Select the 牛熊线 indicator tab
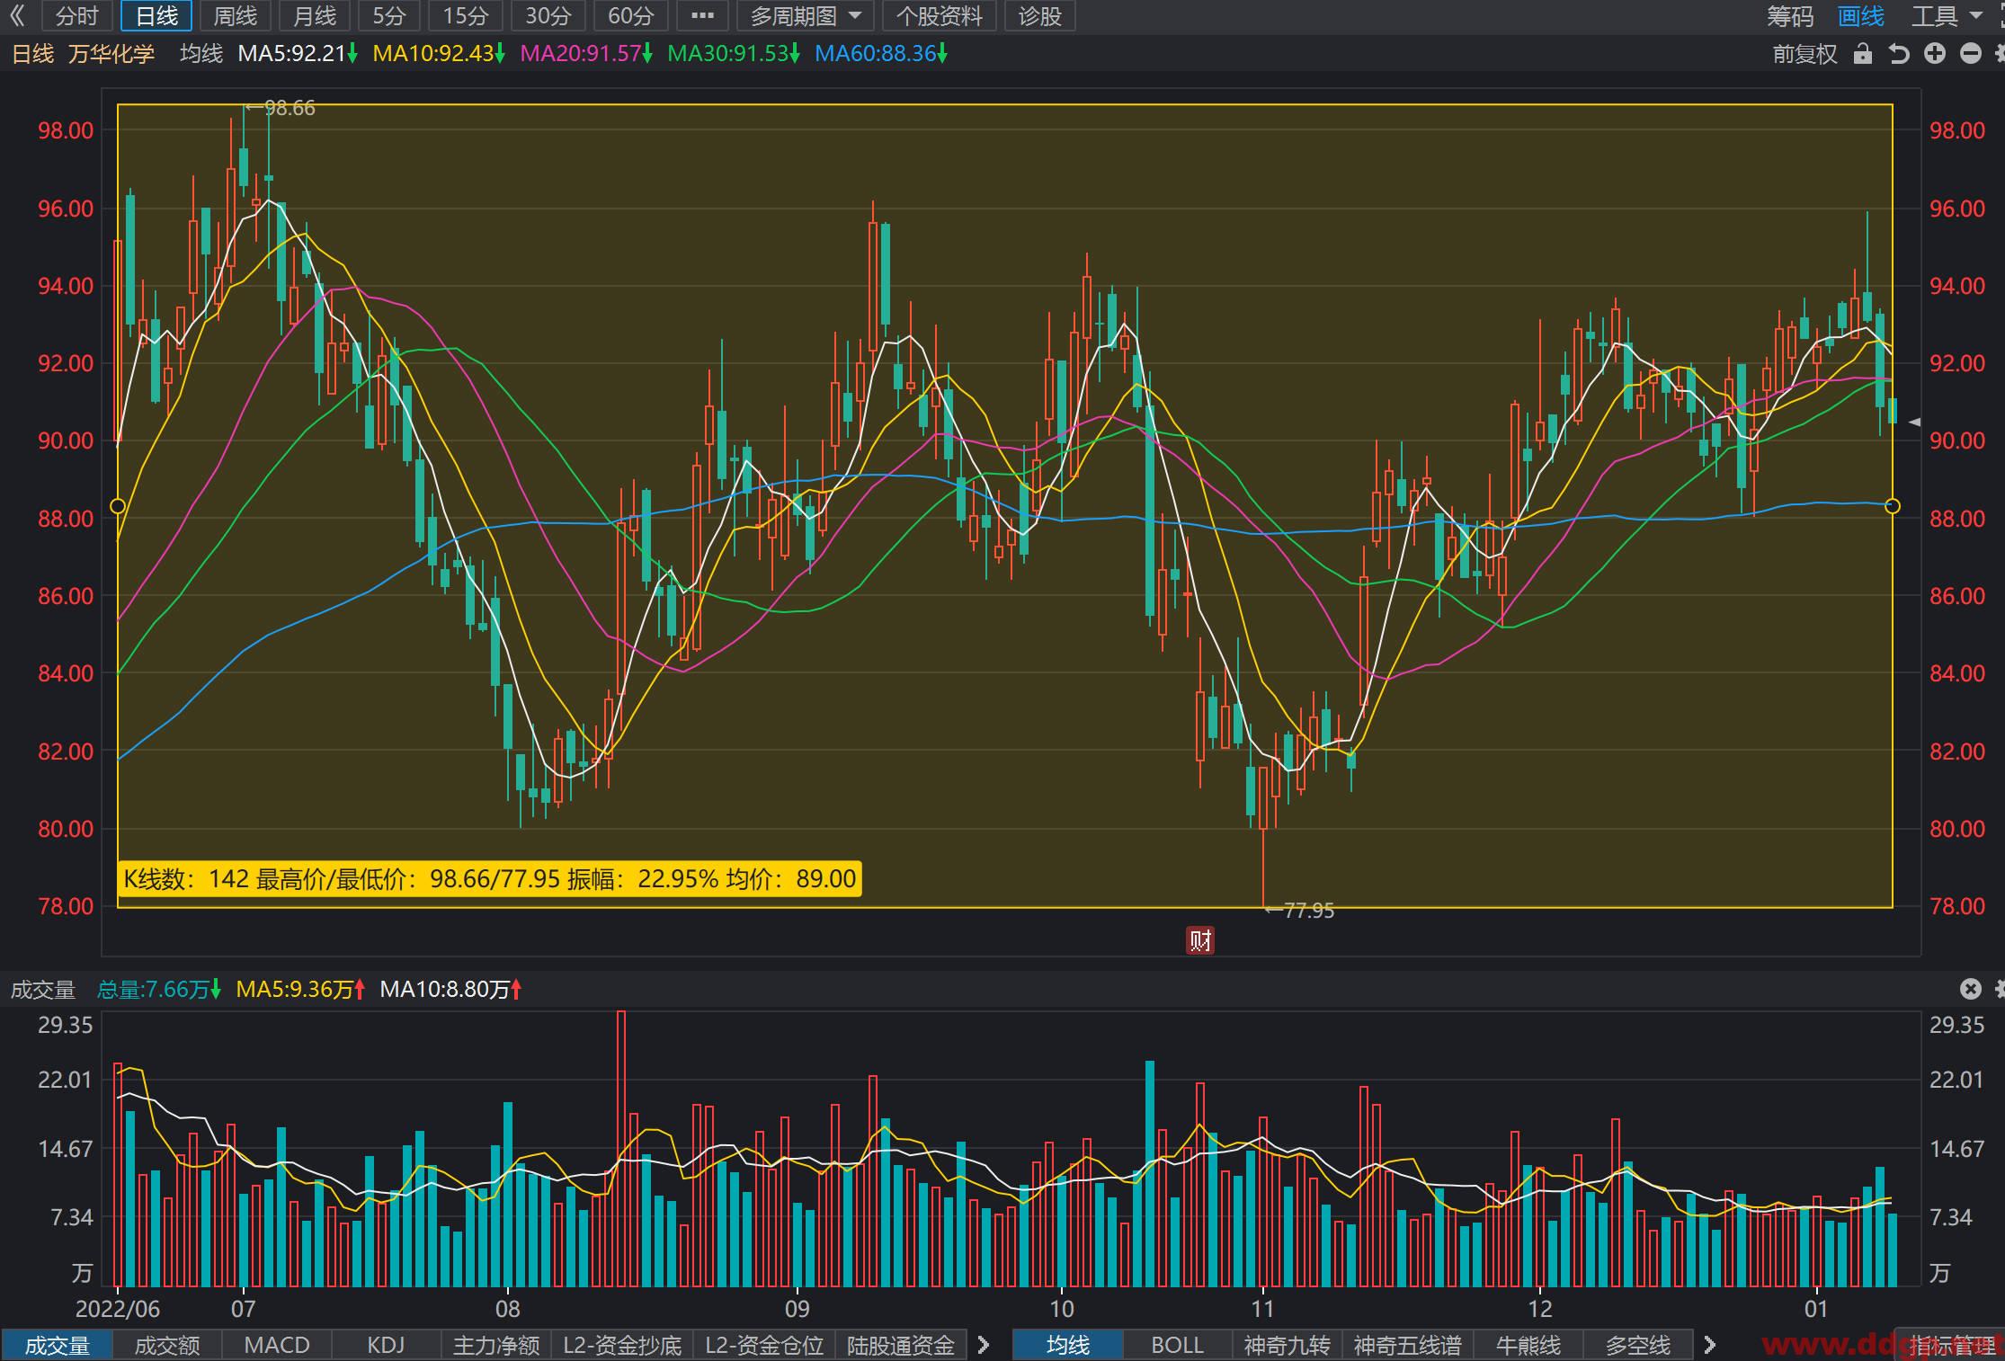This screenshot has width=2005, height=1361. [x=1528, y=1346]
